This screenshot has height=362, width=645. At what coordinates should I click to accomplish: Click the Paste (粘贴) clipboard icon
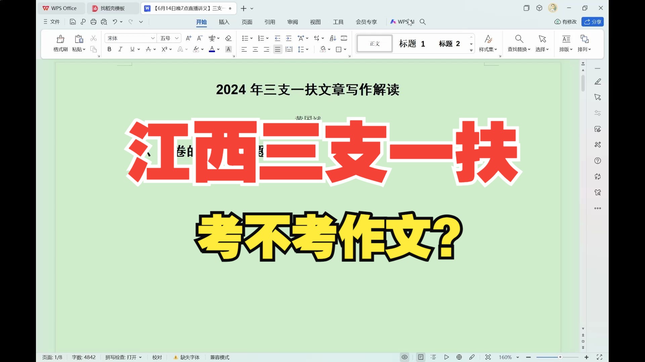pyautogui.click(x=79, y=39)
